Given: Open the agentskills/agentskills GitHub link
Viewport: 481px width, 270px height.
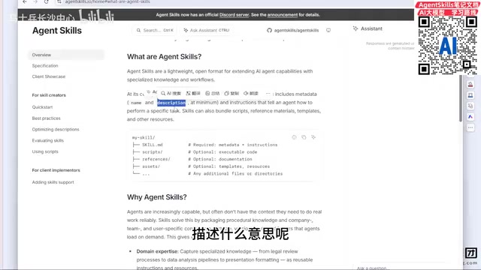Looking at the screenshot, I should [x=296, y=30].
